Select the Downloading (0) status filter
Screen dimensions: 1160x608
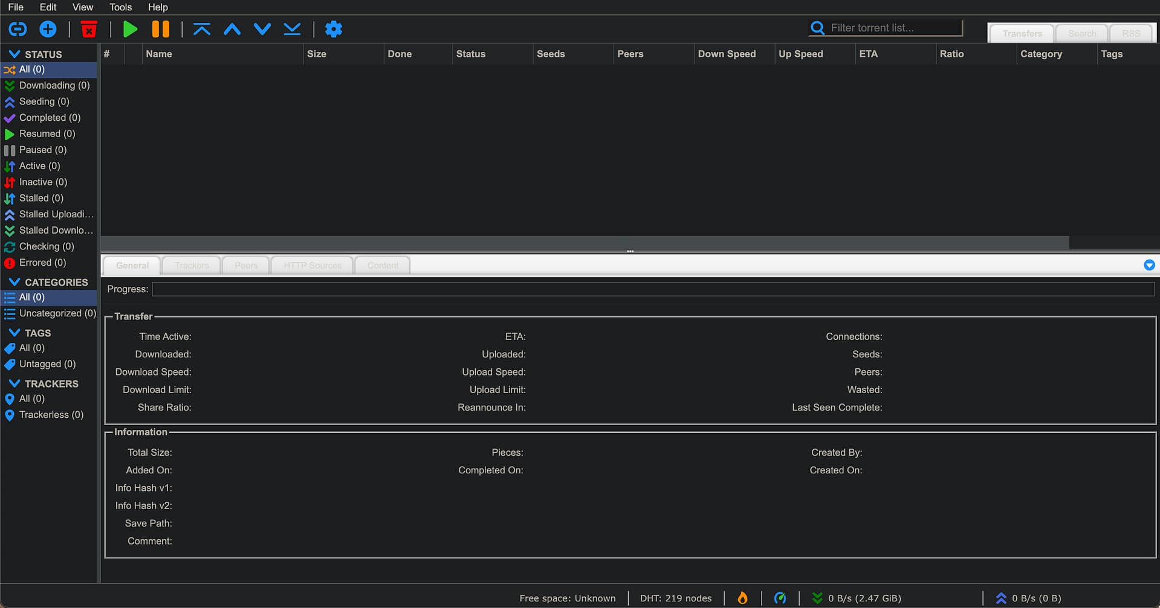[54, 86]
